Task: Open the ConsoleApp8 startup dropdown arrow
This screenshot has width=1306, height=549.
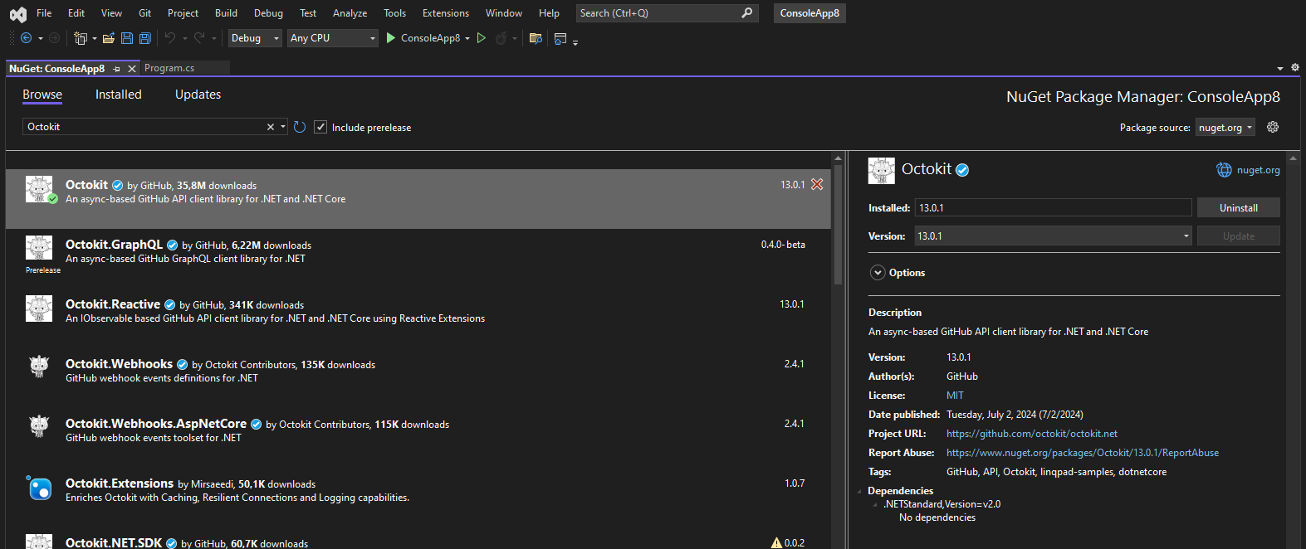Action: (x=467, y=38)
